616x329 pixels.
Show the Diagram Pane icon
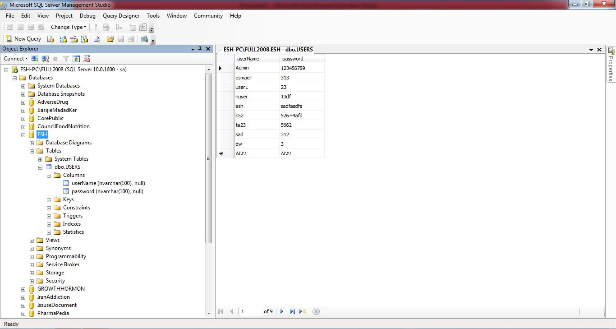[10, 27]
